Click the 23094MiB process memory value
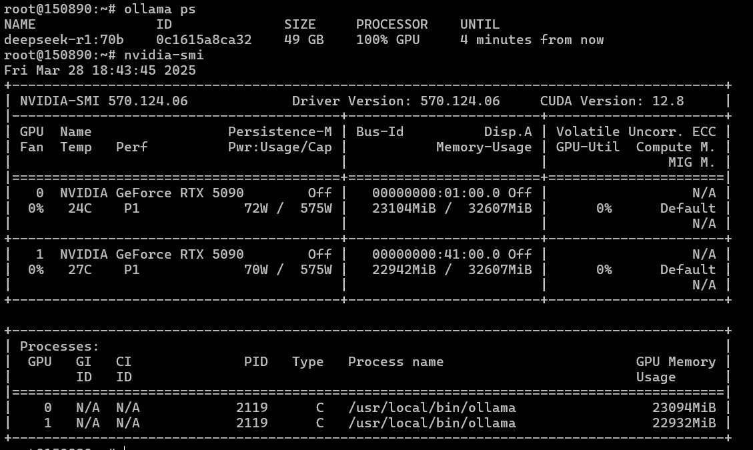The height and width of the screenshot is (450, 753). 684,407
